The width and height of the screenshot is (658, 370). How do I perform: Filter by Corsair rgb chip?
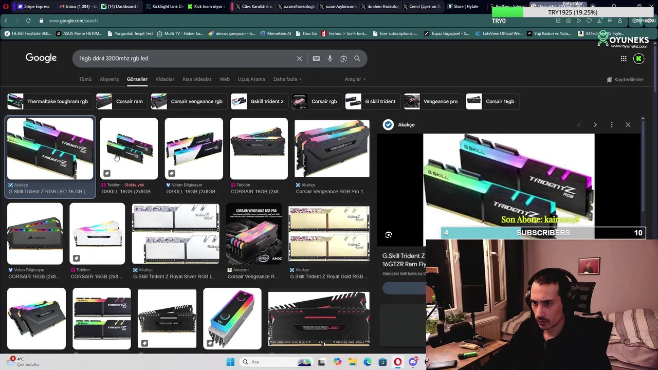(x=316, y=101)
